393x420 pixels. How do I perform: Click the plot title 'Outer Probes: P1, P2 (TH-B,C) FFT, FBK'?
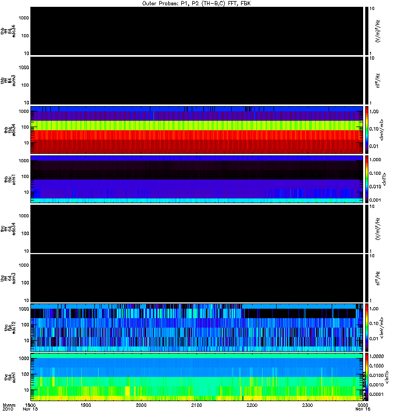196,4
